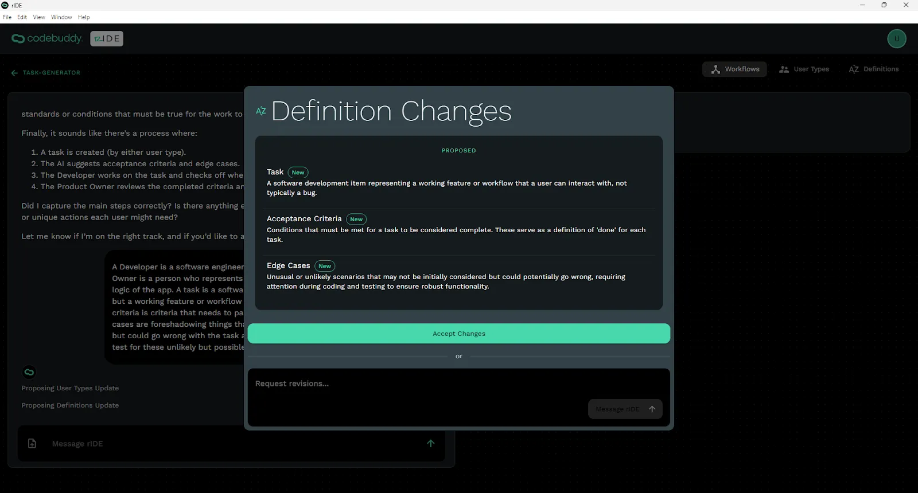
Task: Click the Definitions AZ icon
Action: click(854, 69)
